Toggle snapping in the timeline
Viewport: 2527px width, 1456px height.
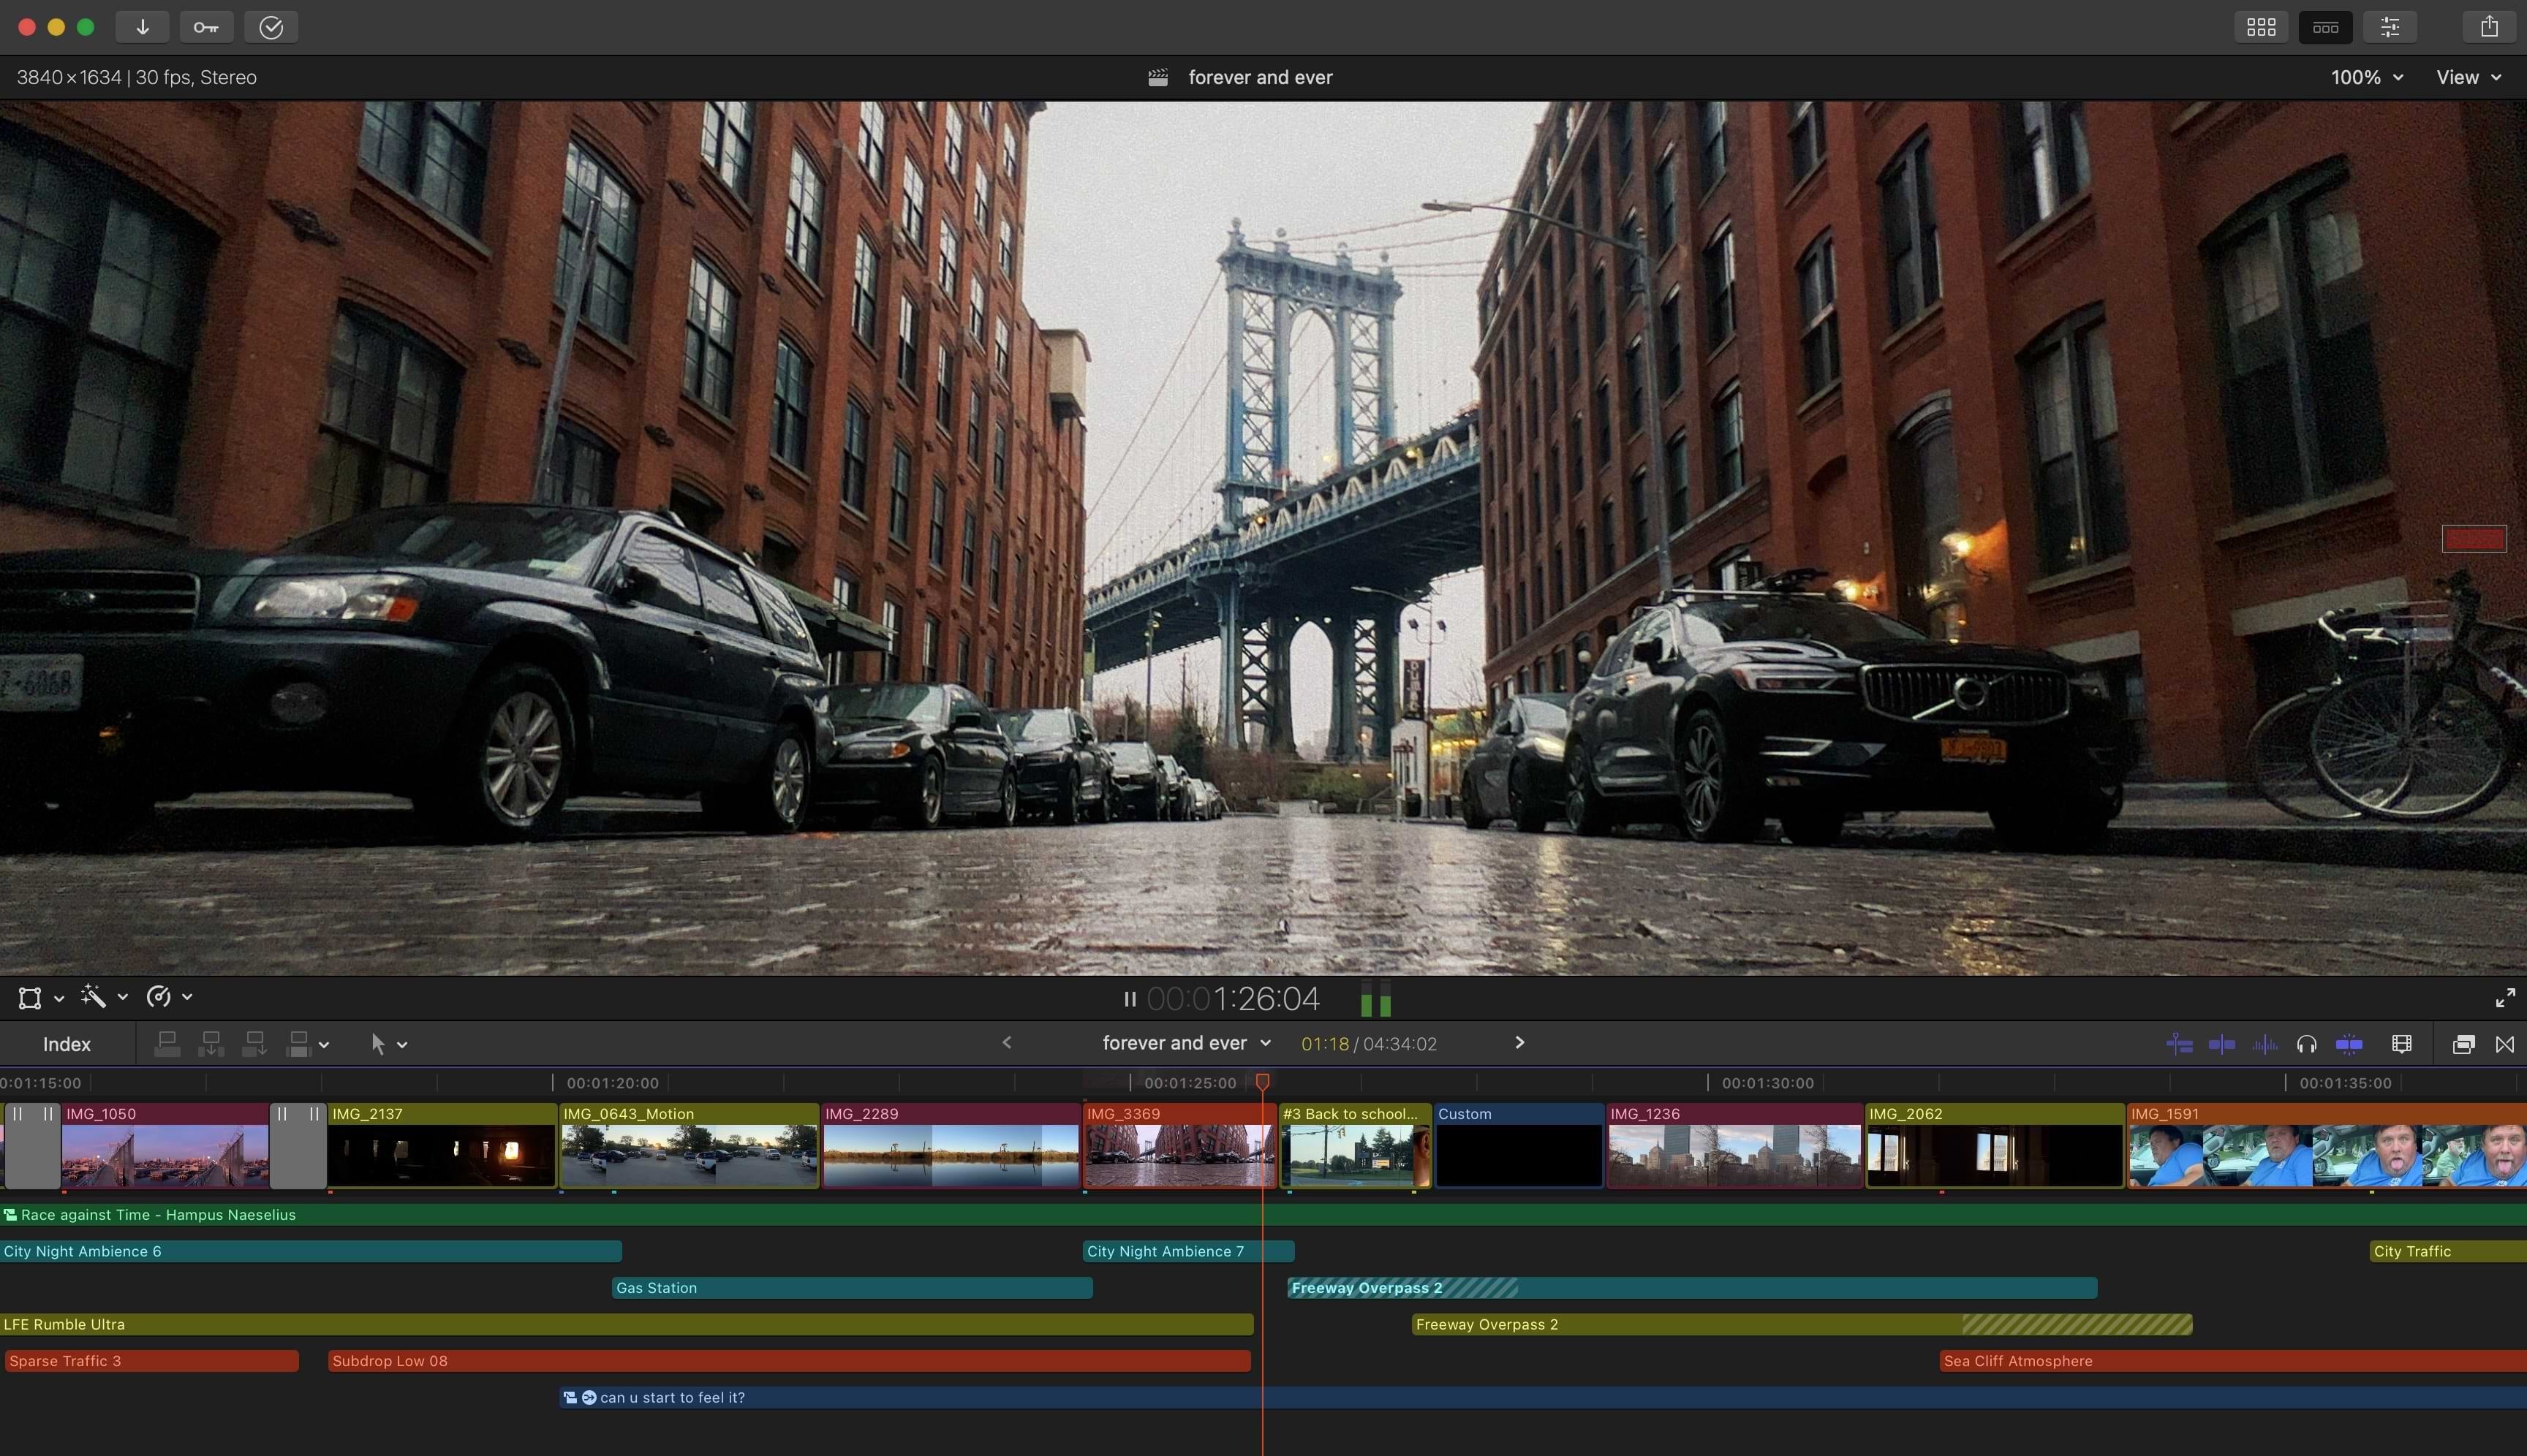click(x=2349, y=1044)
